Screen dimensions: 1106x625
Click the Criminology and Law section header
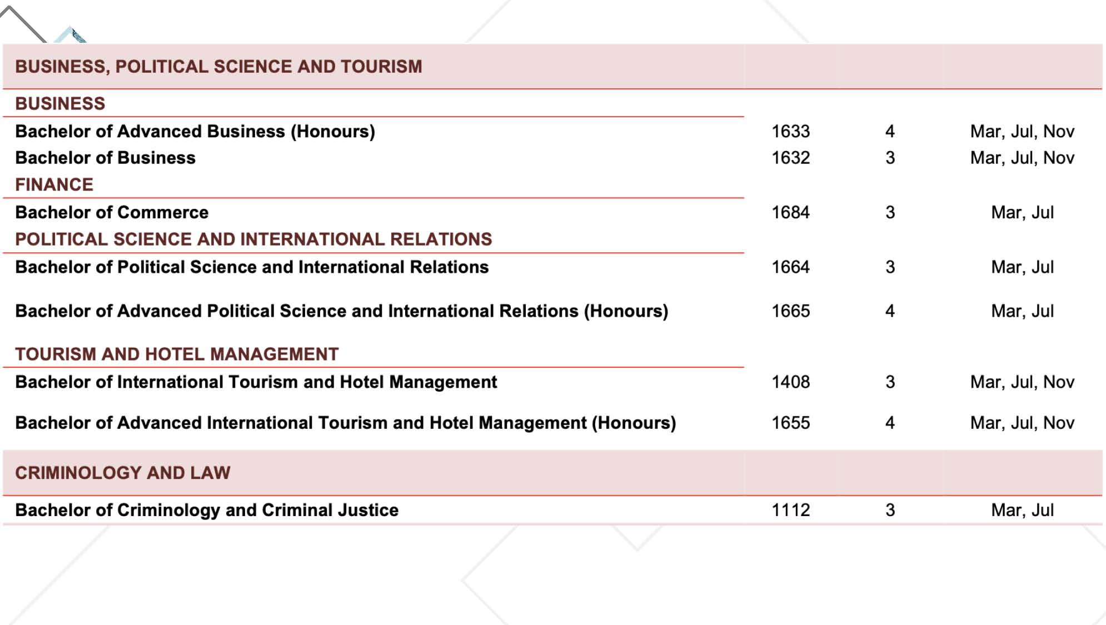123,473
